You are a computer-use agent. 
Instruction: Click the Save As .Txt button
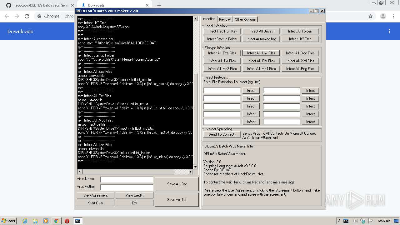[177, 200]
